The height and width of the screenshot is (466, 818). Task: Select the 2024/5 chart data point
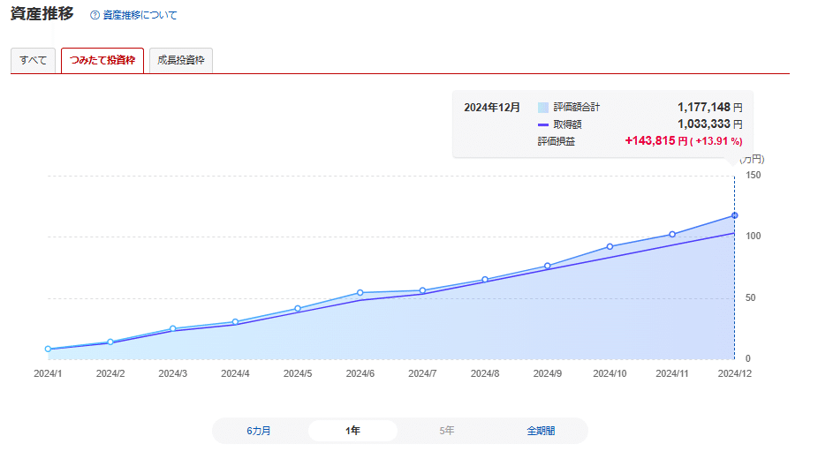pyautogui.click(x=298, y=309)
